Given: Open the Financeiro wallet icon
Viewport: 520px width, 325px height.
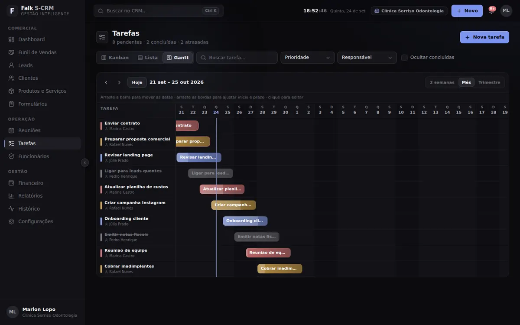Looking at the screenshot, I should tap(11, 183).
